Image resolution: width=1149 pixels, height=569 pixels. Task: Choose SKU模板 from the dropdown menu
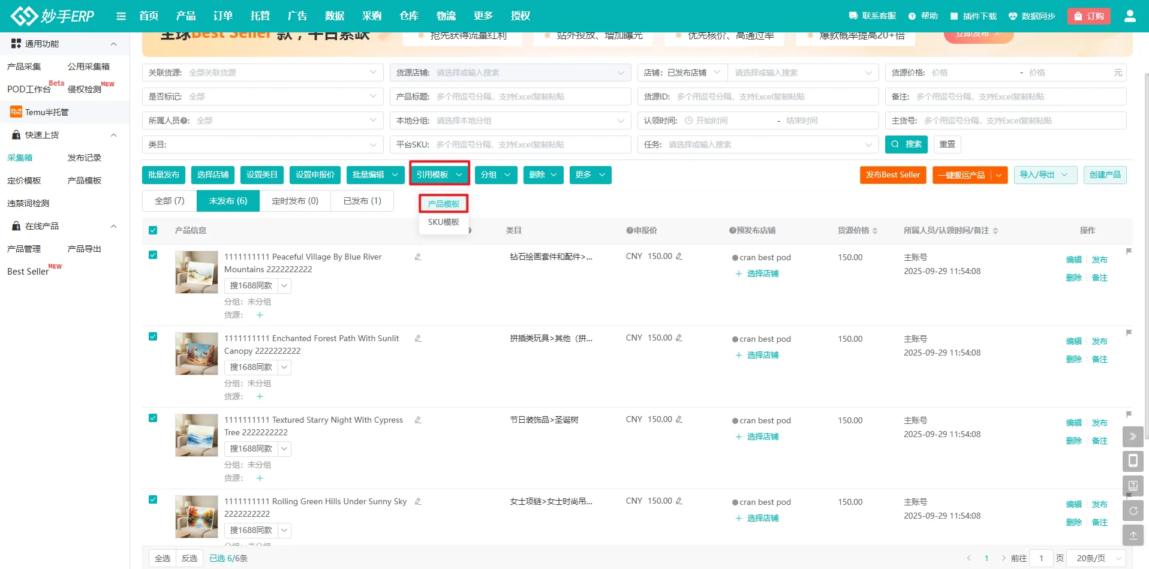pos(443,222)
